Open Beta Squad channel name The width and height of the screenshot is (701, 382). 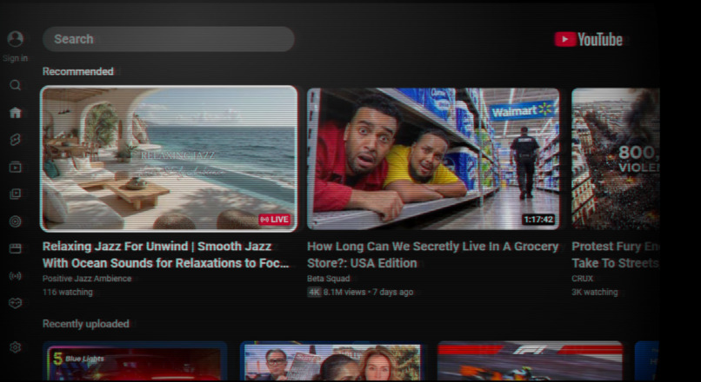329,279
